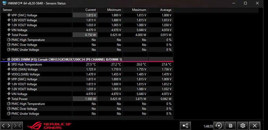268x130 pixels.
Task: Click clock icon of first PMIC Under Voltage row
Action: click(9, 50)
